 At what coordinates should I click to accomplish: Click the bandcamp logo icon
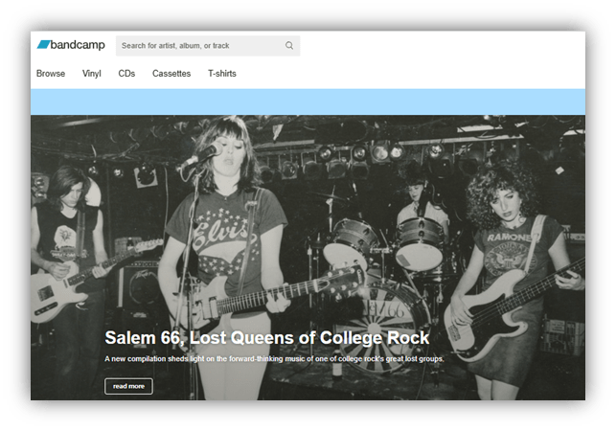click(44, 45)
